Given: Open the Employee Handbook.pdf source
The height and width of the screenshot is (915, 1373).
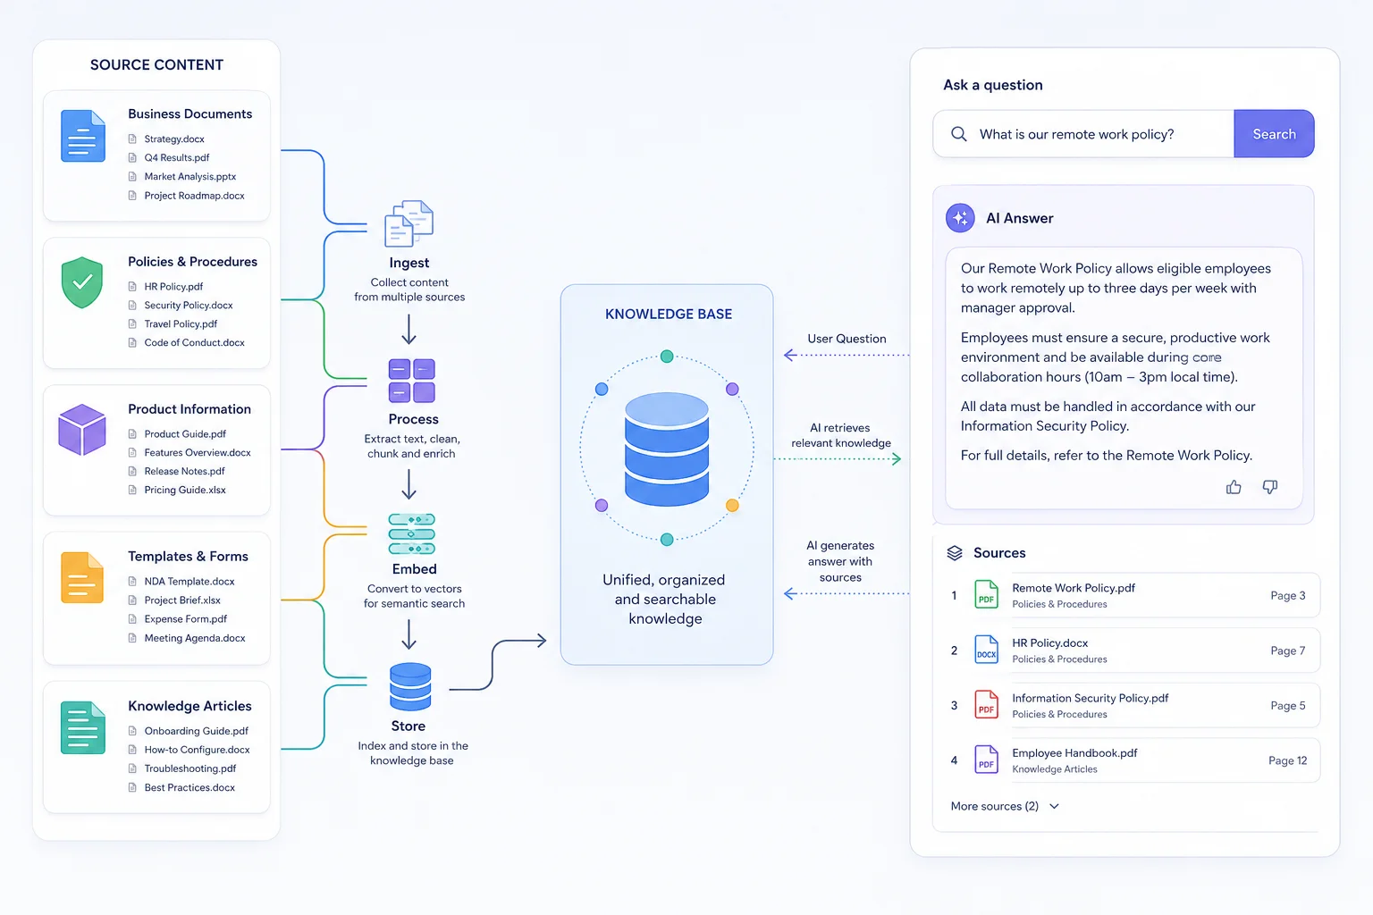Looking at the screenshot, I should (x=1134, y=760).
